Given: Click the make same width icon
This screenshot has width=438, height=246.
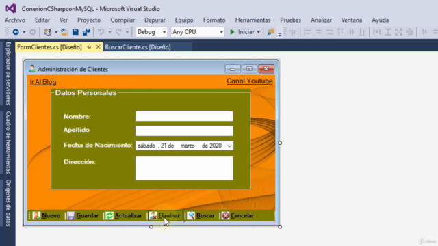Looking at the screenshot, I should [x=377, y=32].
